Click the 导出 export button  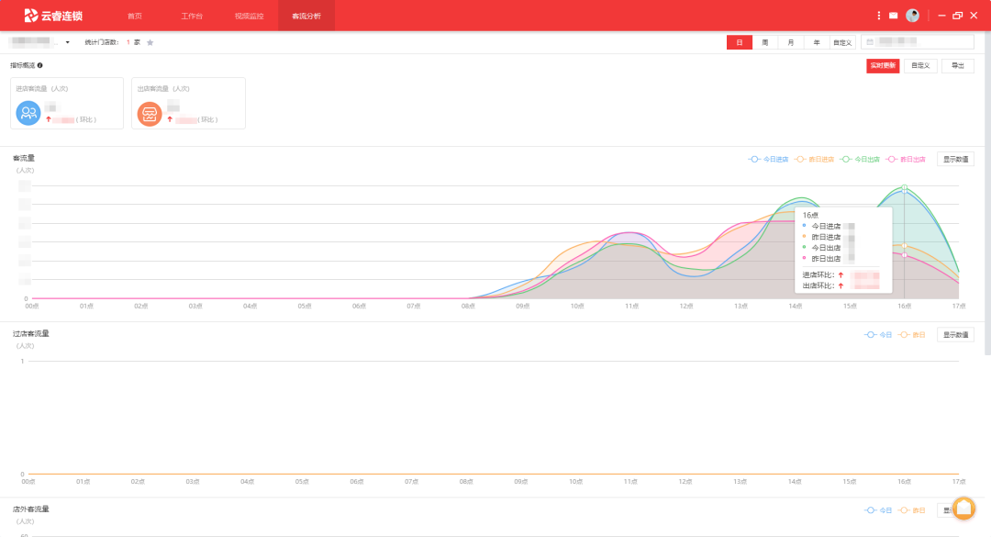[x=957, y=65]
